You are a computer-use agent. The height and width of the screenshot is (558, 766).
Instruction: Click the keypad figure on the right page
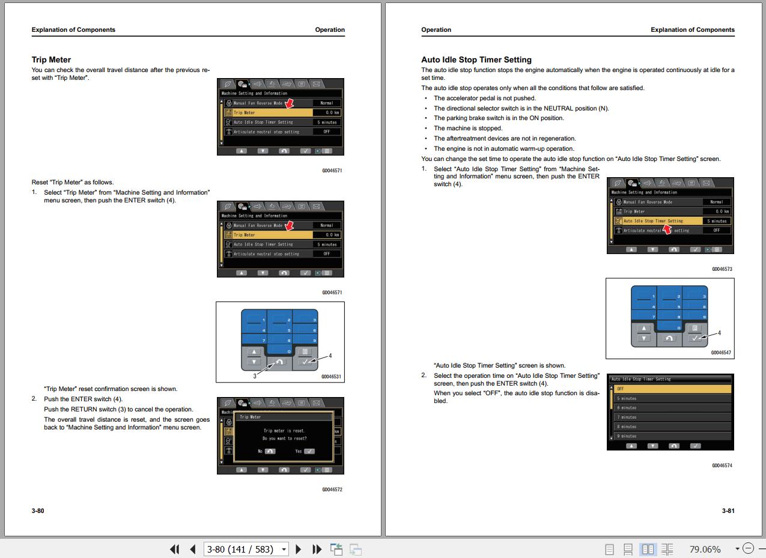pyautogui.click(x=670, y=318)
